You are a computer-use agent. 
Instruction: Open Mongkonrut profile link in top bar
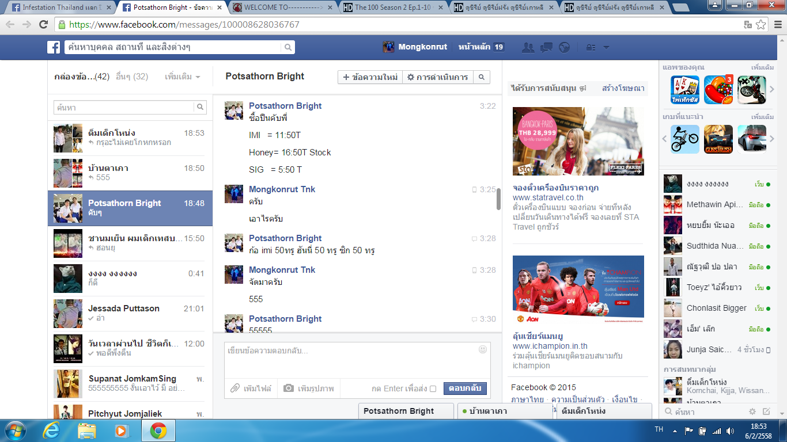pyautogui.click(x=415, y=47)
